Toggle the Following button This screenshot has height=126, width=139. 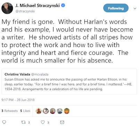coord(116,8)
